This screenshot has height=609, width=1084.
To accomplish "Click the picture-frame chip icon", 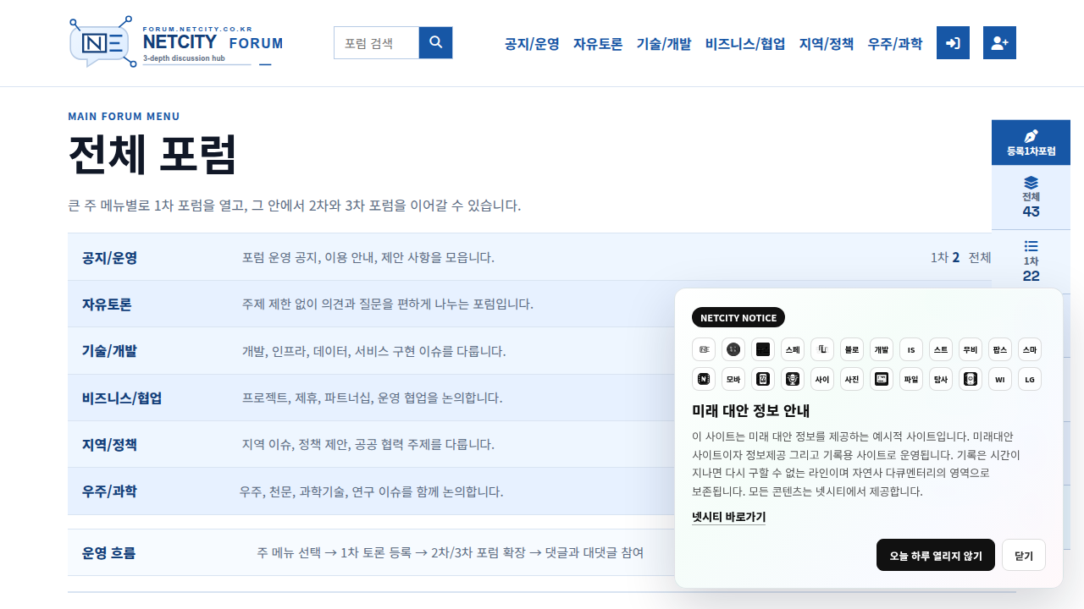I will tap(882, 379).
